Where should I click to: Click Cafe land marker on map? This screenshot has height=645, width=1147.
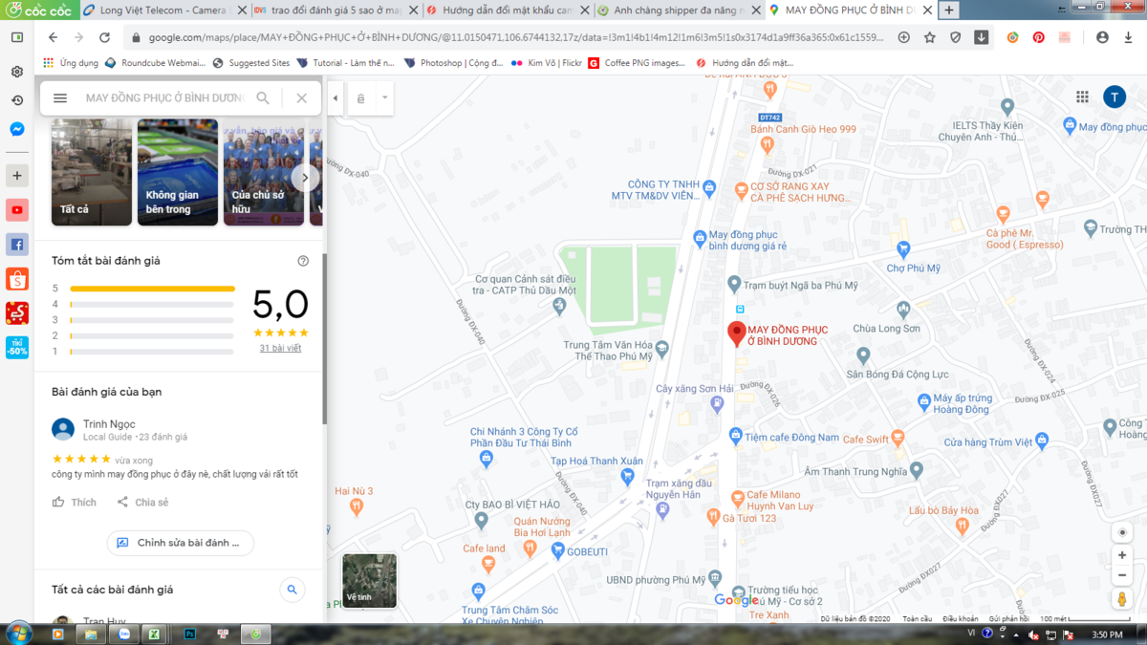tap(489, 564)
